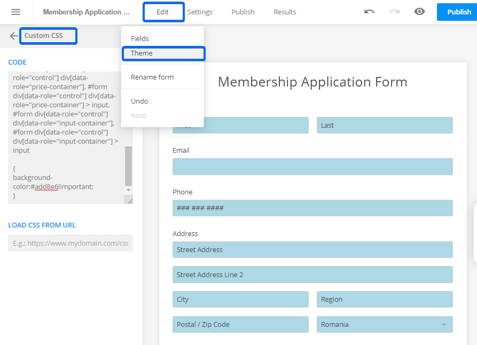This screenshot has height=345, width=477.
Task: Click the CSS code resize handle
Action: click(128, 199)
